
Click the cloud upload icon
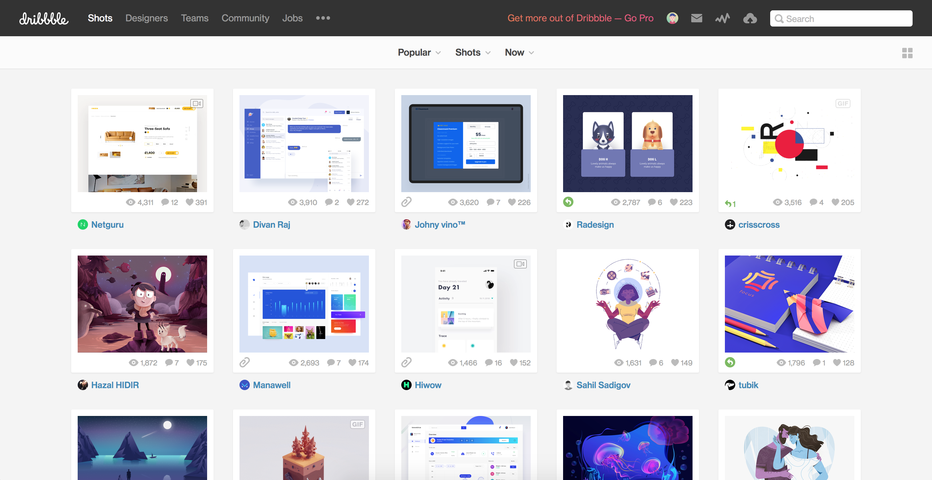[750, 18]
